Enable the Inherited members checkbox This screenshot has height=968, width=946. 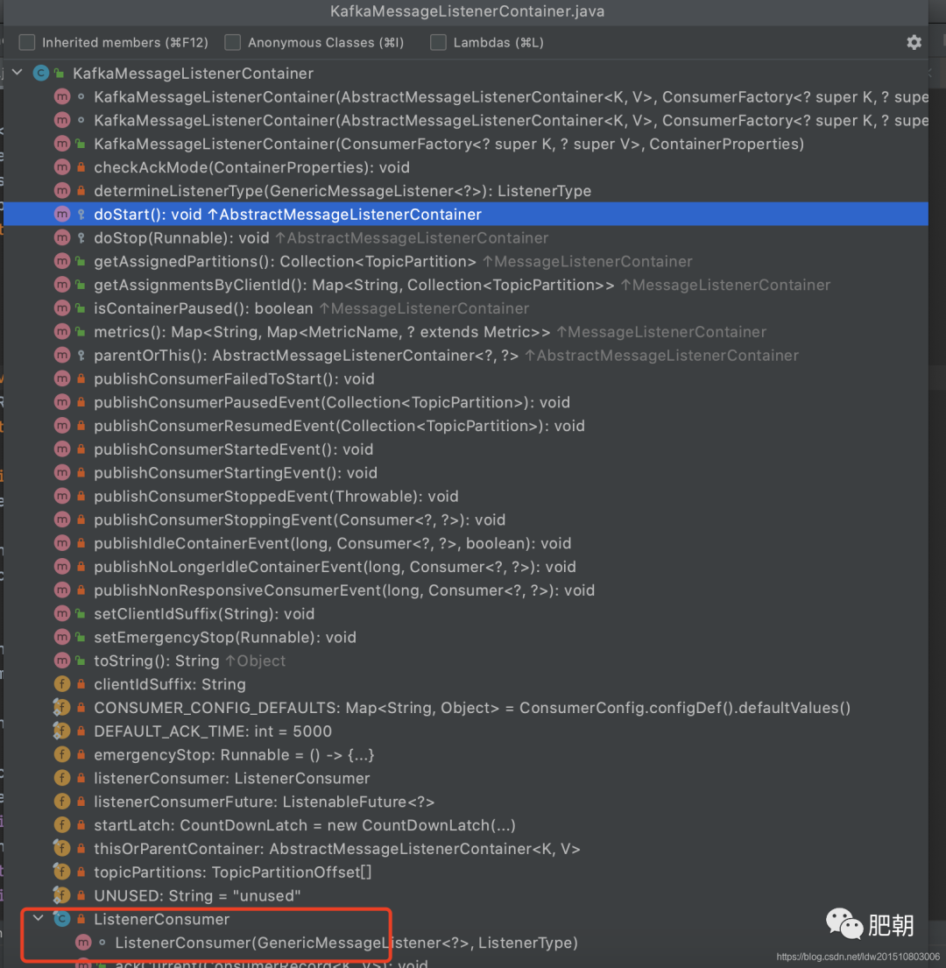pos(27,42)
